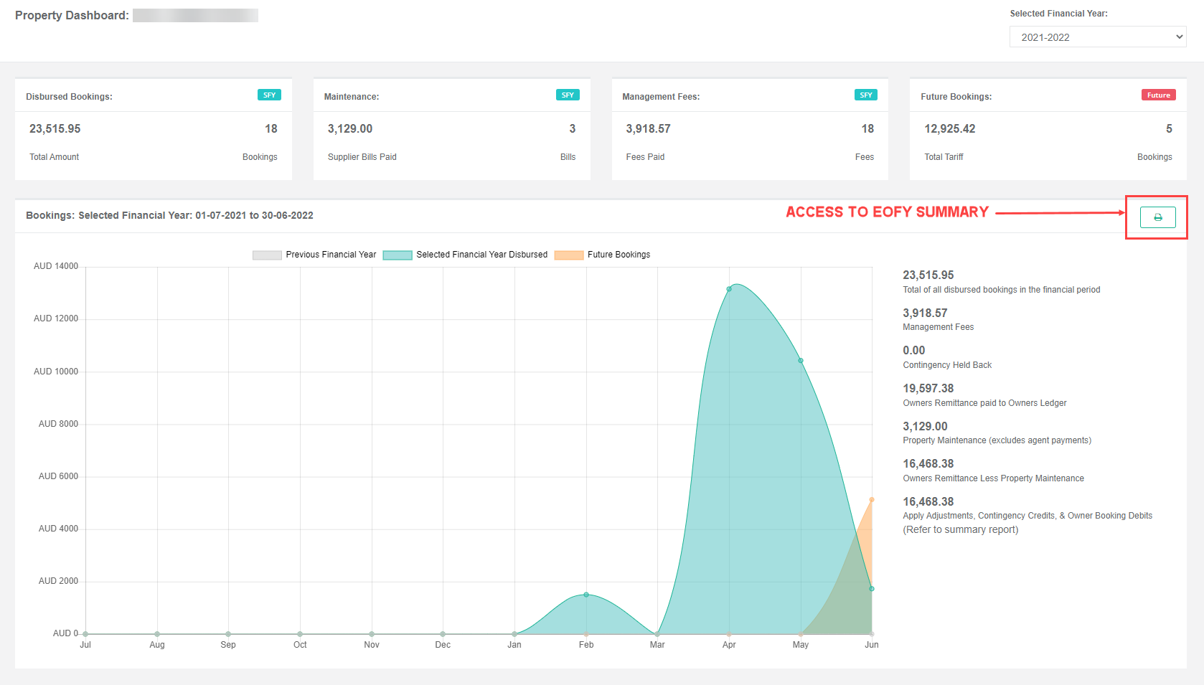Viewport: 1204px width, 685px height.
Task: Click the Management Fees paid 3,918.57 value
Action: point(648,129)
